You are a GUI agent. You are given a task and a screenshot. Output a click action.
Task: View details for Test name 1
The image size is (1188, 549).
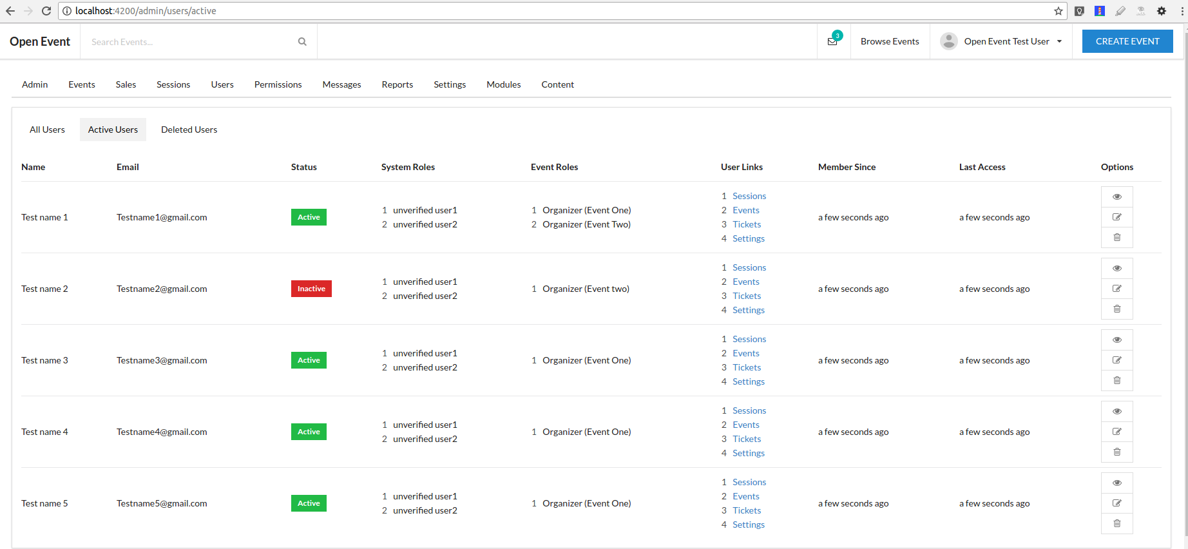(x=1117, y=197)
